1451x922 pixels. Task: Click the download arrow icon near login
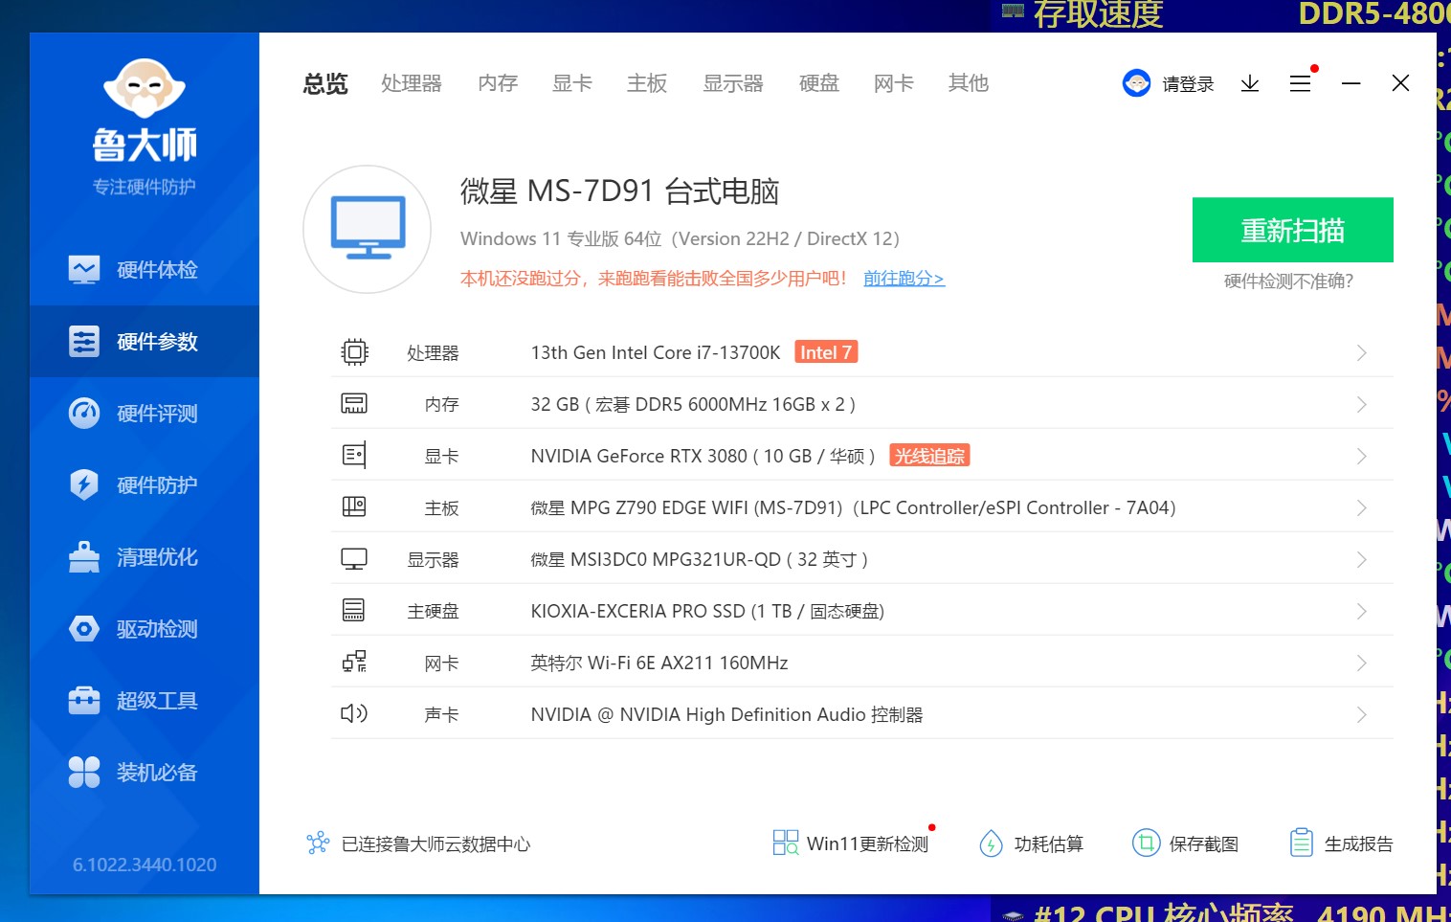tap(1249, 83)
